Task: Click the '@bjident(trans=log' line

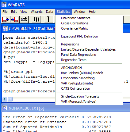Action: 29,77
